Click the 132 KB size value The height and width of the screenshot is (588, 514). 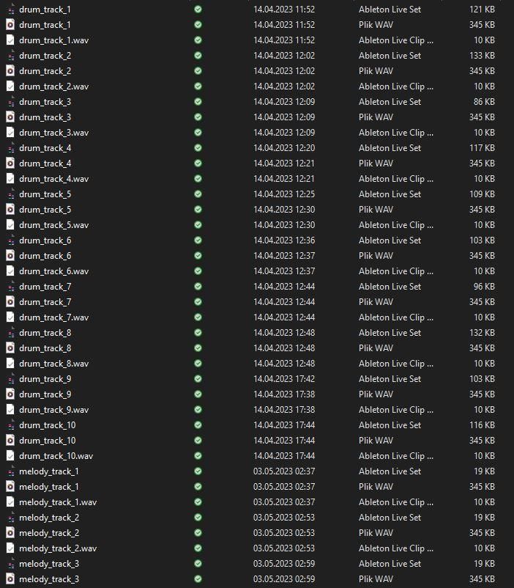pos(482,332)
